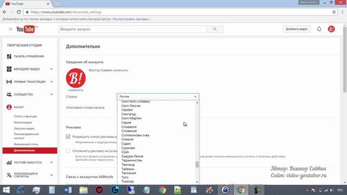Click the country list scrollbar thumb

click(x=197, y=165)
